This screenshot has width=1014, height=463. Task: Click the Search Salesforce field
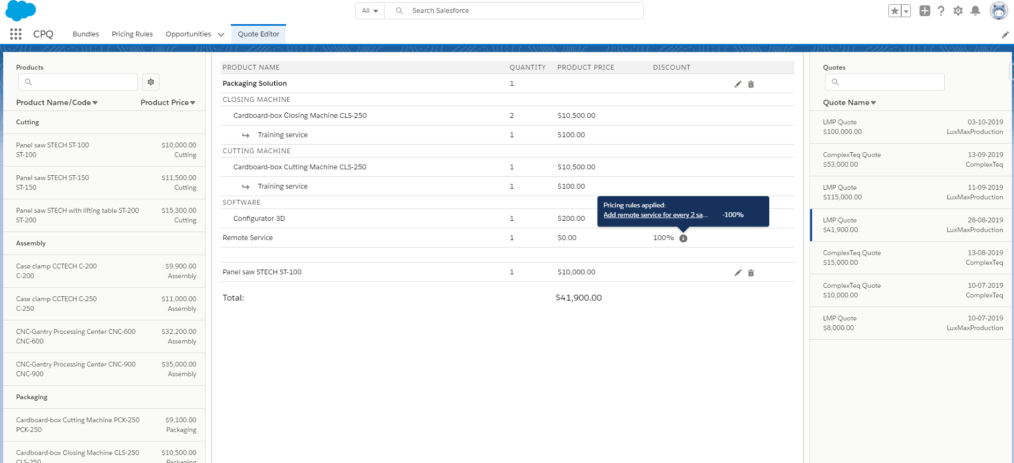514,11
